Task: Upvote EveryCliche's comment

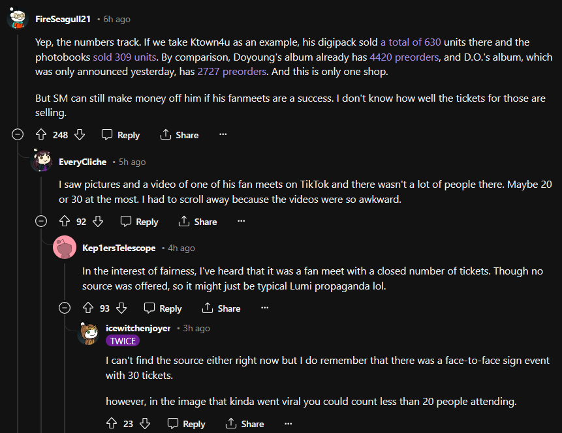Action: pos(65,222)
